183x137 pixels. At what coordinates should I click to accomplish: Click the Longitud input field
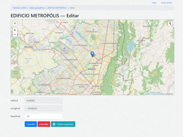(43, 108)
